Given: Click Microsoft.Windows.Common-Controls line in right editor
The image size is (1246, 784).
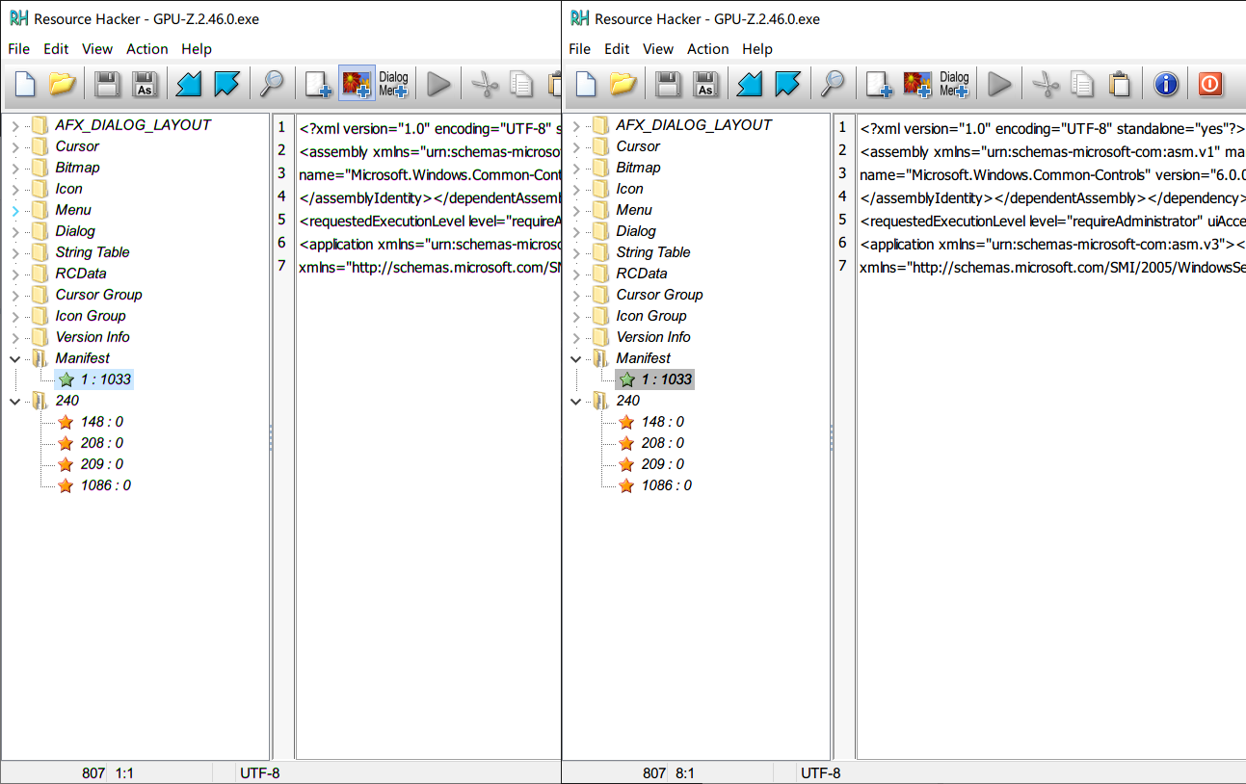Looking at the screenshot, I should pos(1052,174).
